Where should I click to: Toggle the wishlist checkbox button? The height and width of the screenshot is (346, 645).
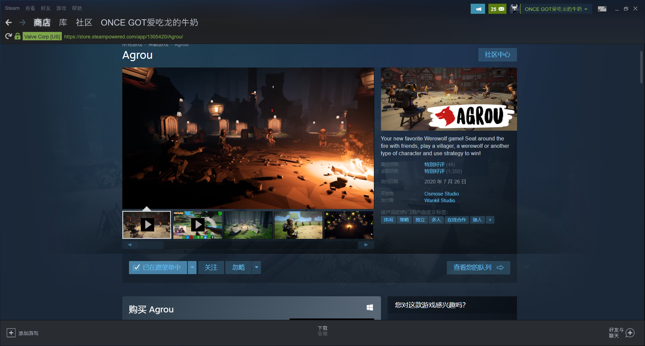[x=158, y=267]
